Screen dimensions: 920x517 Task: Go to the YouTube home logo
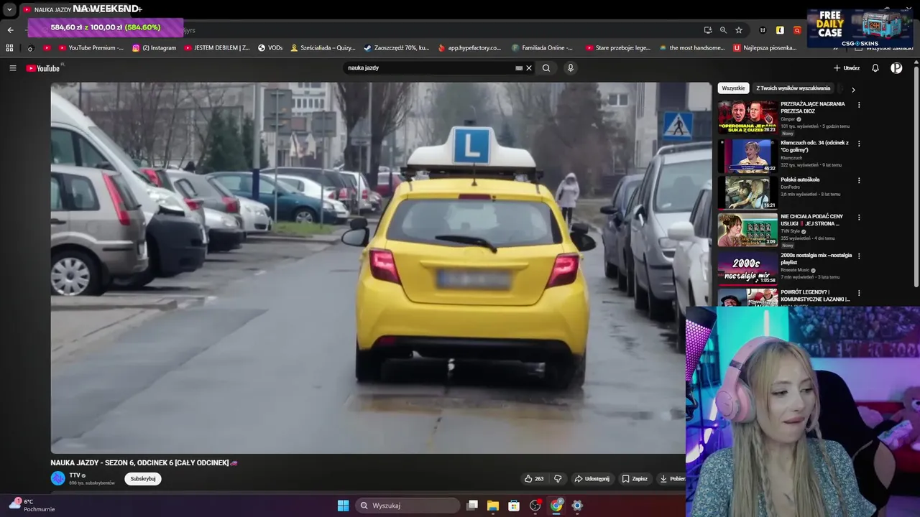tap(43, 68)
